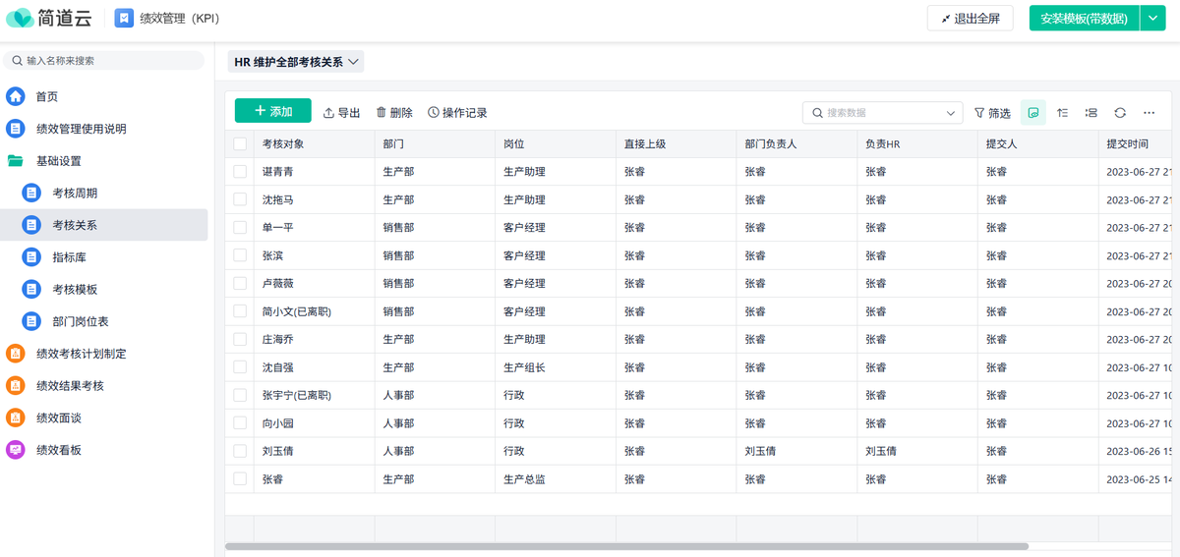Click the green 添加 button
Viewport: 1180px width, 557px height.
click(x=273, y=111)
